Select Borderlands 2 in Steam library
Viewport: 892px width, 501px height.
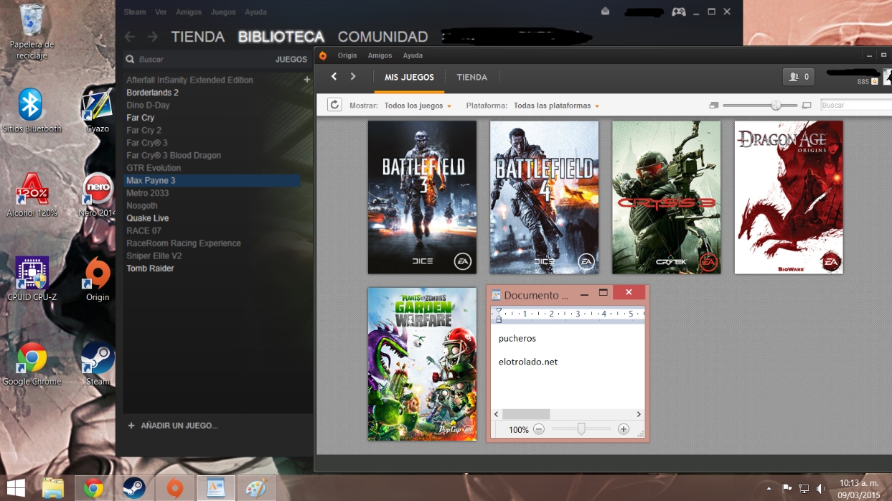[152, 93]
